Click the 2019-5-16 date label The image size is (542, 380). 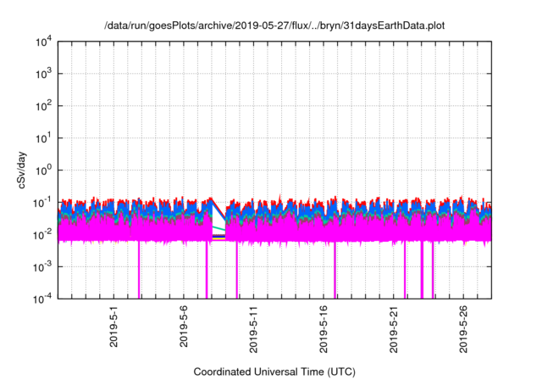[324, 329]
